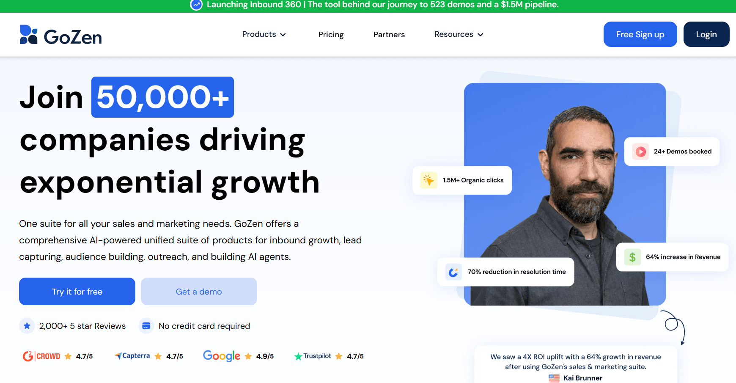Click the announcement banner trend icon

(196, 5)
